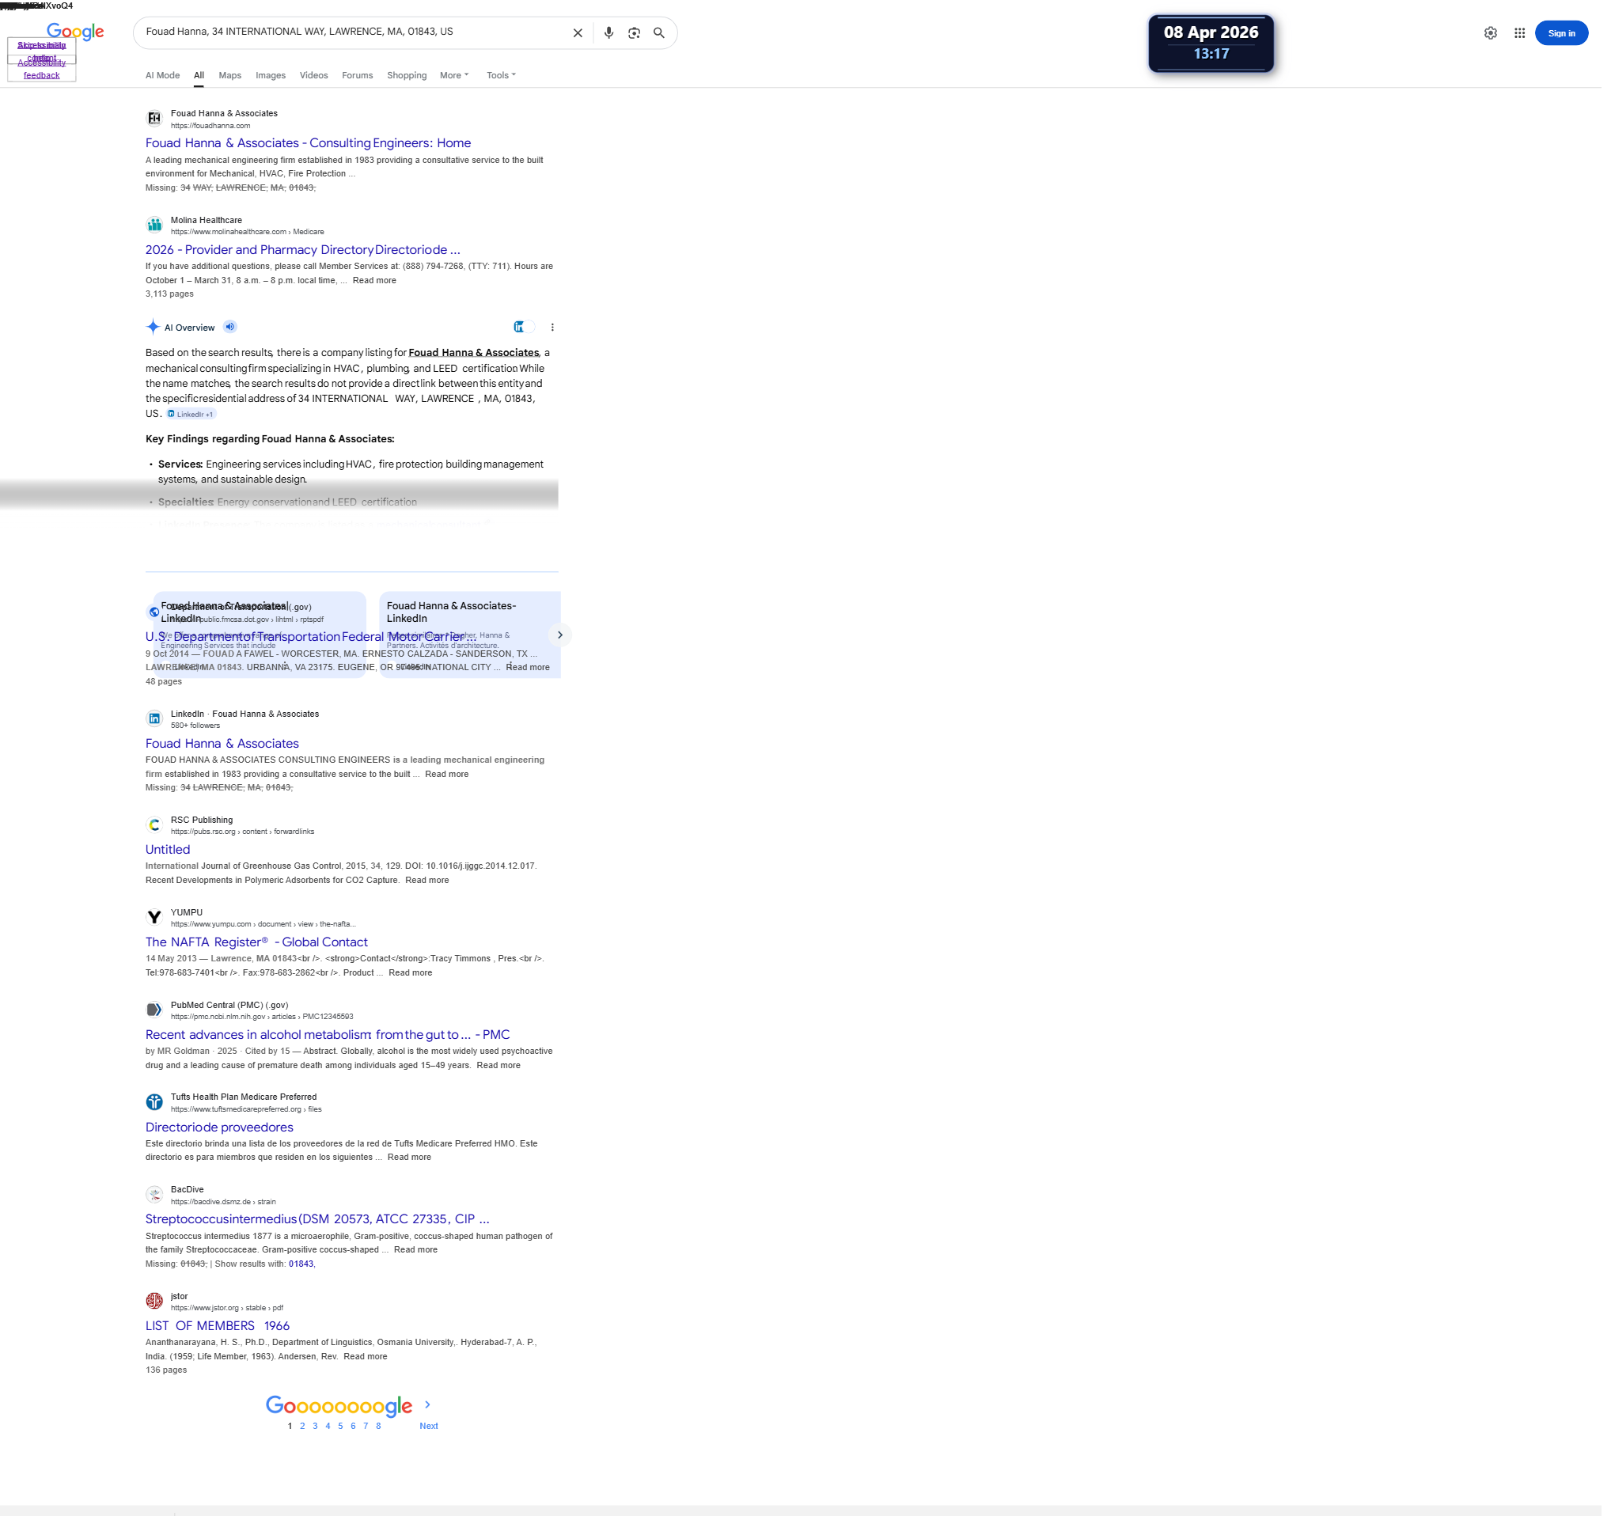Expand the More search filters dropdown
1611x1516 pixels.
click(457, 75)
